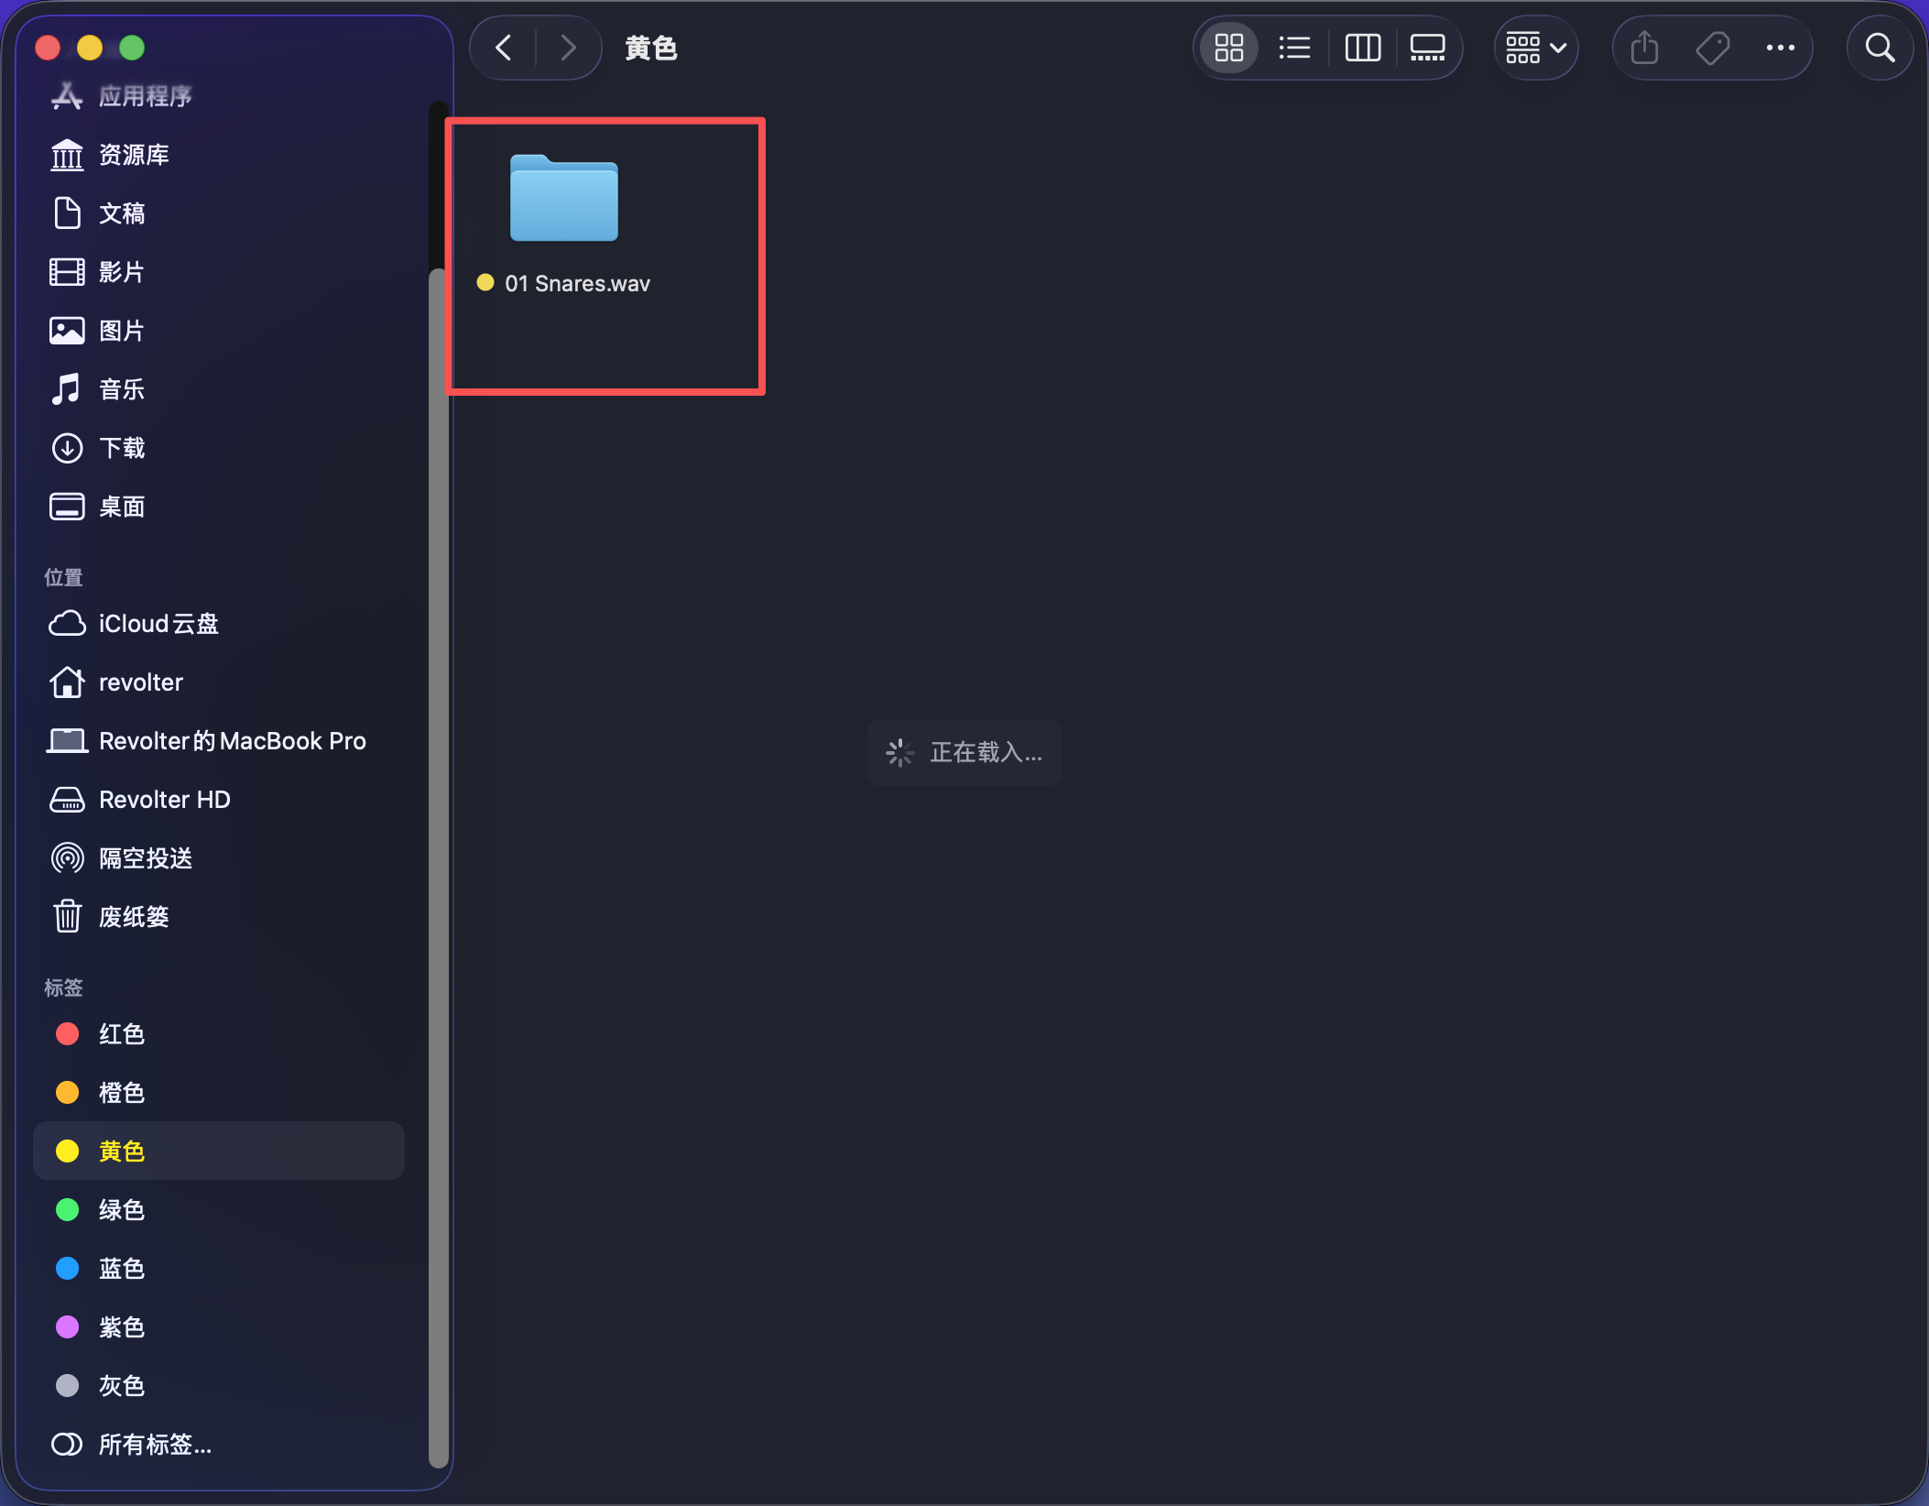Open the 下载 downloads folder
This screenshot has width=1929, height=1506.
point(121,448)
